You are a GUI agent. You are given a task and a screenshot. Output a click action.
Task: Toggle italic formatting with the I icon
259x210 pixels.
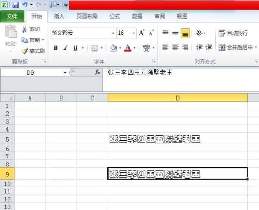(x=66, y=48)
